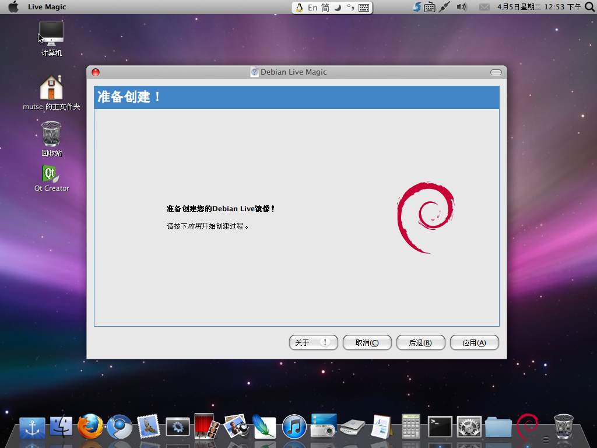This screenshot has height=448, width=597.
Task: Click the Debian Live Magic title text
Action: click(294, 72)
